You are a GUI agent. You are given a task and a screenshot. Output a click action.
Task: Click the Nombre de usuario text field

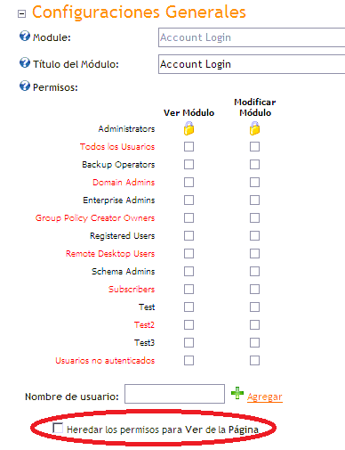click(174, 394)
